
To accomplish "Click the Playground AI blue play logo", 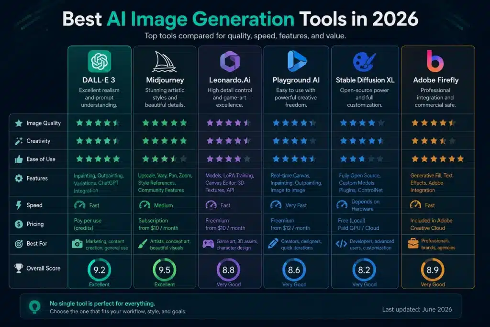I will [x=296, y=61].
